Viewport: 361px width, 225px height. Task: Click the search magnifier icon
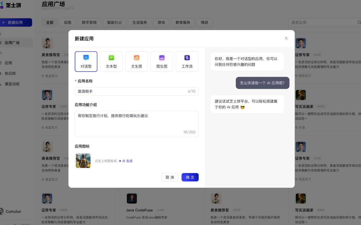(x=359, y=23)
